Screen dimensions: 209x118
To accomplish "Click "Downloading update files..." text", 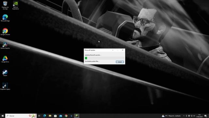I will [92, 61].
